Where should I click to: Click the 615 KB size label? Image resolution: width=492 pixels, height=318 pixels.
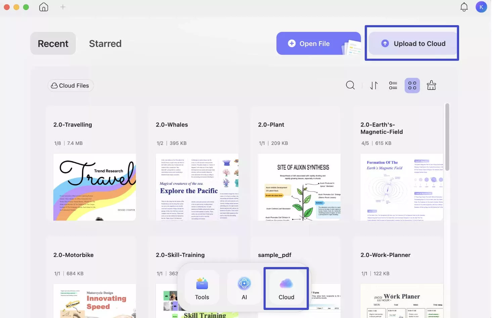(383, 143)
